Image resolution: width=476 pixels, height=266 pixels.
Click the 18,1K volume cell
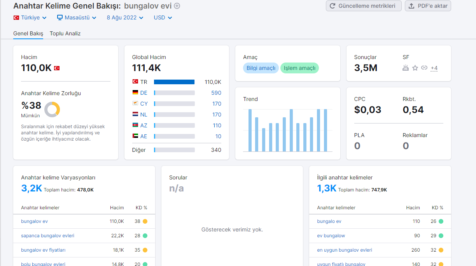pos(118,250)
